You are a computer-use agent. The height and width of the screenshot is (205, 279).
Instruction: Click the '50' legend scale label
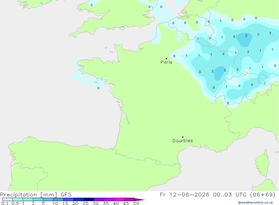tap(136, 203)
